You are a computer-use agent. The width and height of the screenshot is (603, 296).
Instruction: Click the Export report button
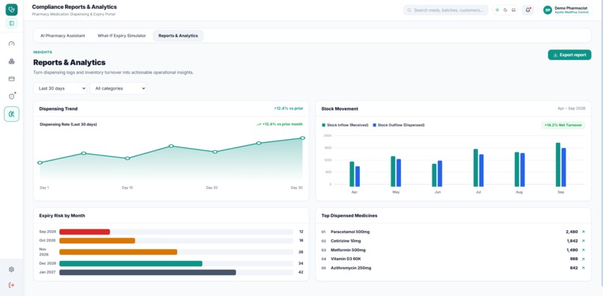click(x=569, y=55)
